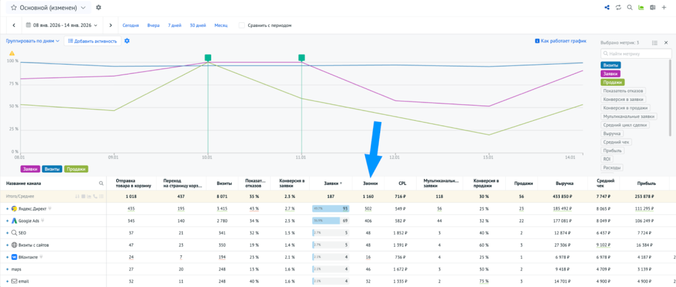This screenshot has height=287, width=676.
Task: Open 'Группировать по дням' dropdown
Action: (33, 41)
